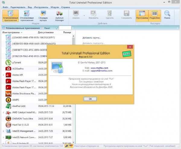Image resolution: width=181 pixels, height=149 pixels.
Task: Launch the Autorun Manager module
Action: tap(59, 16)
